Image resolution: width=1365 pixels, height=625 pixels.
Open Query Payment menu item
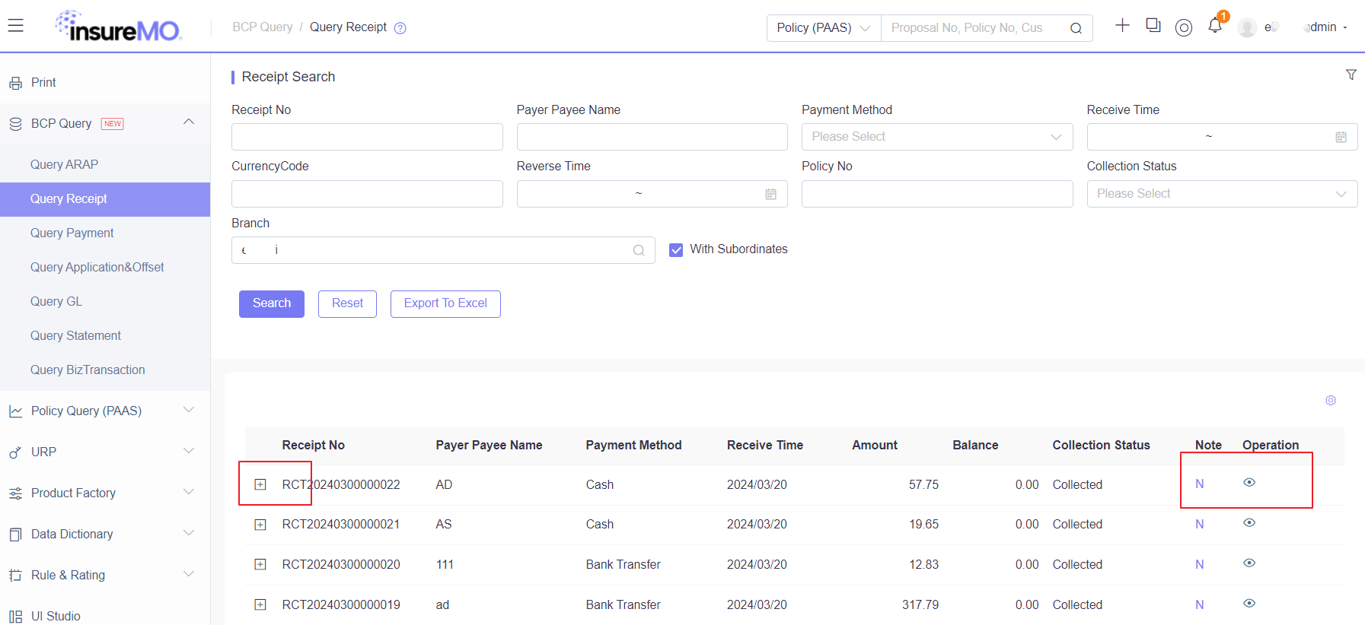point(105,233)
